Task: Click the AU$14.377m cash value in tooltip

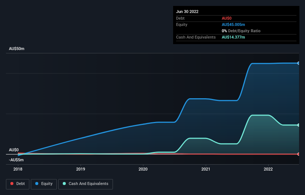Action: [233, 37]
